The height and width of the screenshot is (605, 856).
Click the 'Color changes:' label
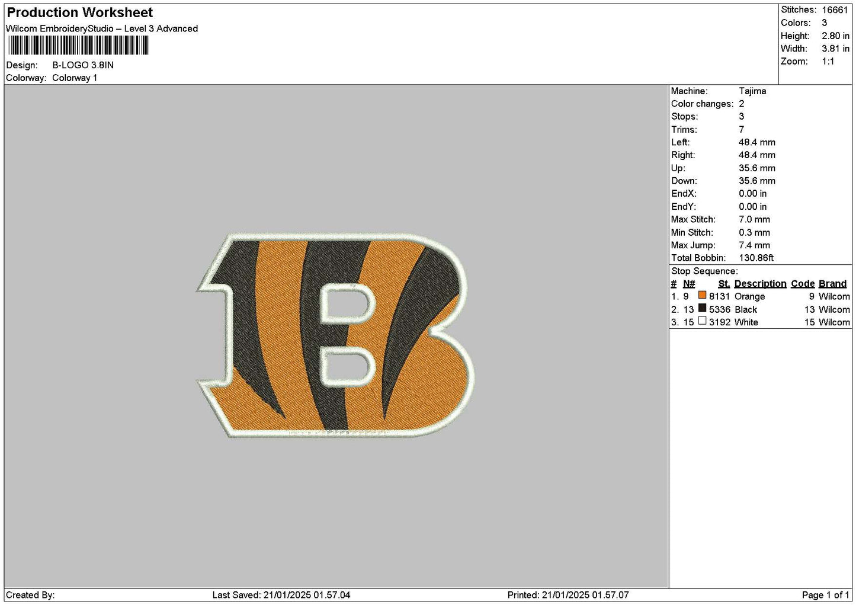[702, 104]
